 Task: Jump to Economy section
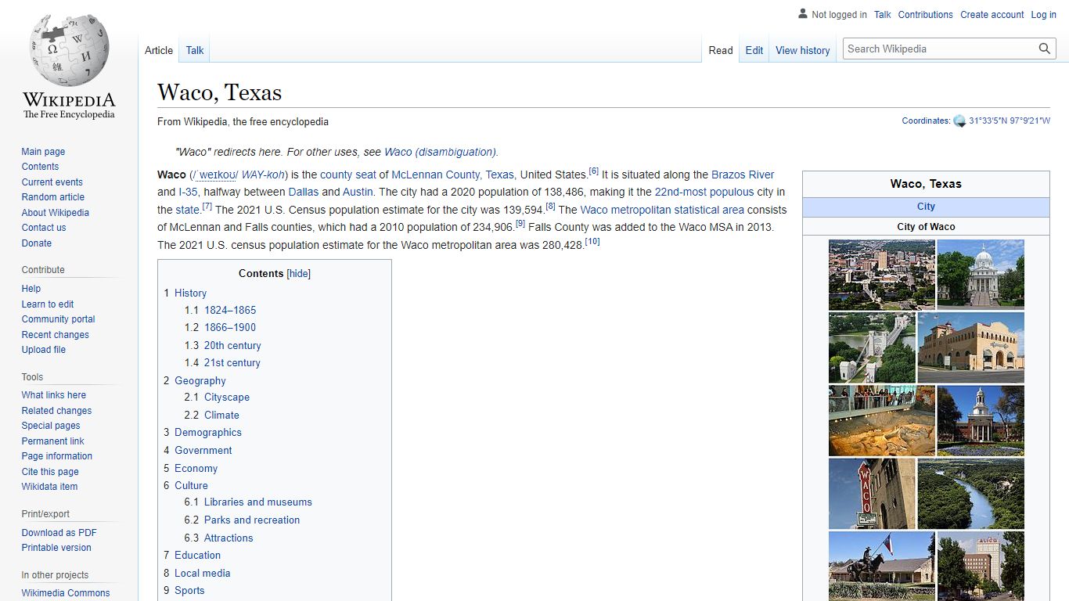[196, 468]
